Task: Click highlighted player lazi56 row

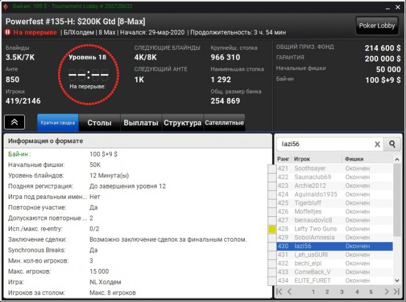Action: pyautogui.click(x=335, y=246)
